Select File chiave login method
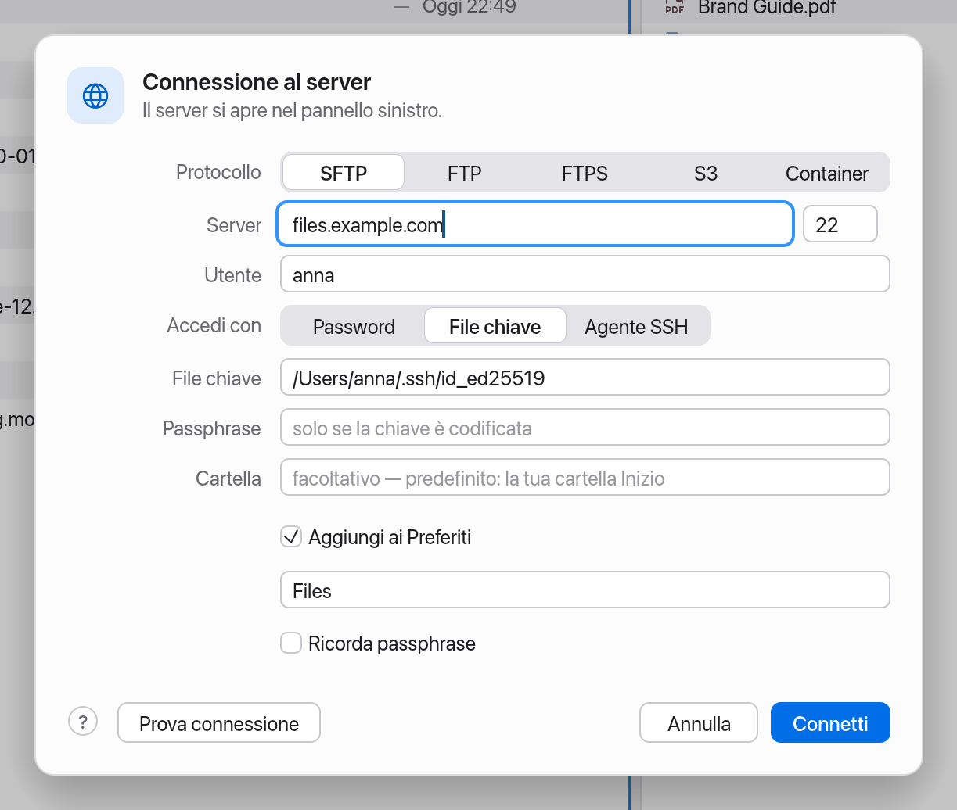The width and height of the screenshot is (957, 810). click(495, 326)
